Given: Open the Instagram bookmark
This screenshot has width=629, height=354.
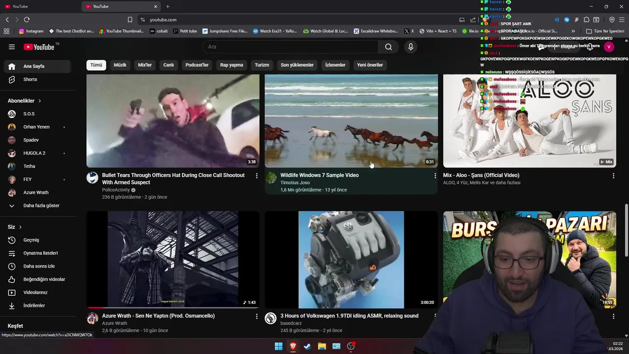Looking at the screenshot, I should pyautogui.click(x=31, y=31).
